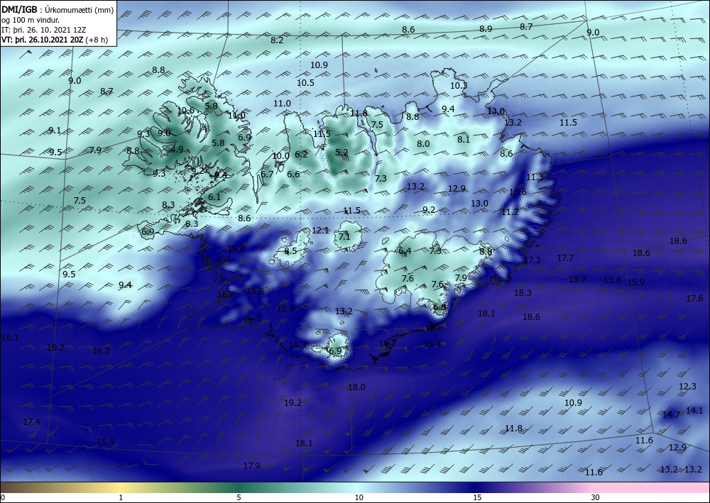Click the 10.5 value north of Iceland

pyautogui.click(x=305, y=82)
